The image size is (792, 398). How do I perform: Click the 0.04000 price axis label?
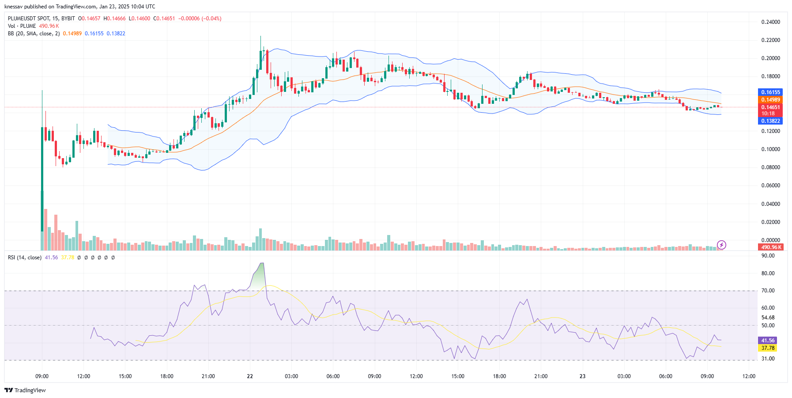(771, 204)
